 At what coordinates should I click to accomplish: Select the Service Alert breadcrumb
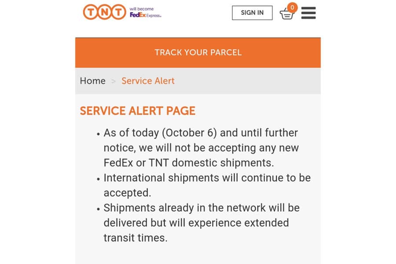click(148, 81)
